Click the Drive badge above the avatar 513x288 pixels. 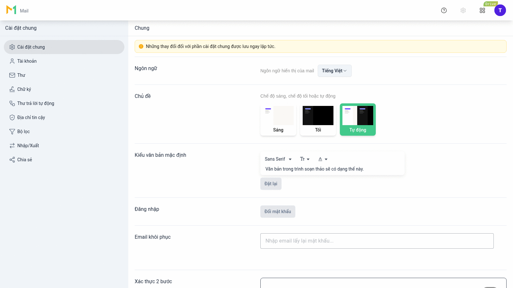491,4
